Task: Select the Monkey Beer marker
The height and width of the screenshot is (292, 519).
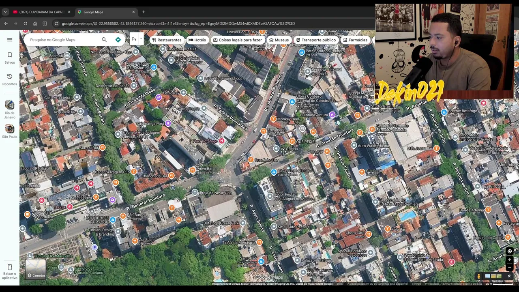Action: coord(273,119)
